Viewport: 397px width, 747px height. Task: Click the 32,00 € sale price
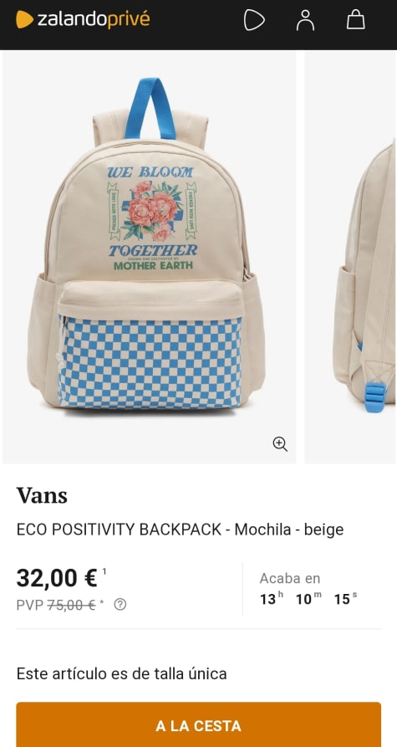click(57, 578)
